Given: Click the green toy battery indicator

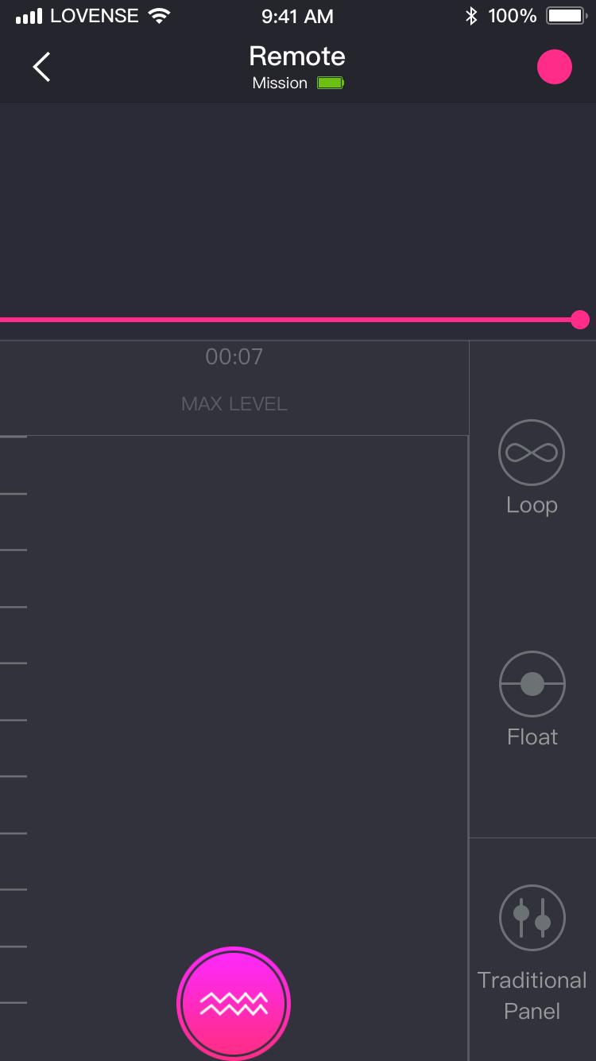Looking at the screenshot, I should (x=331, y=83).
